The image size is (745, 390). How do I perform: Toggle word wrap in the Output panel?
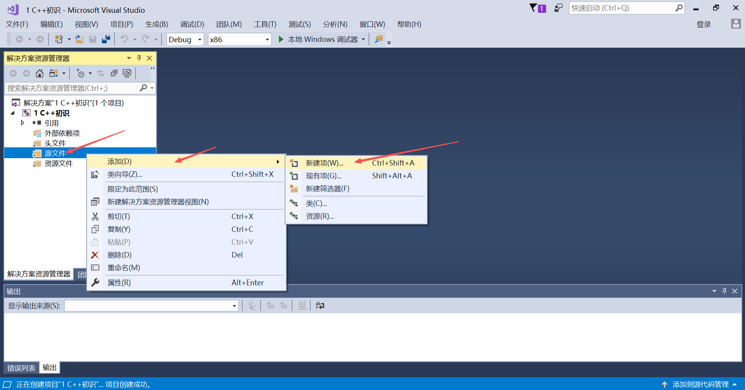click(320, 306)
